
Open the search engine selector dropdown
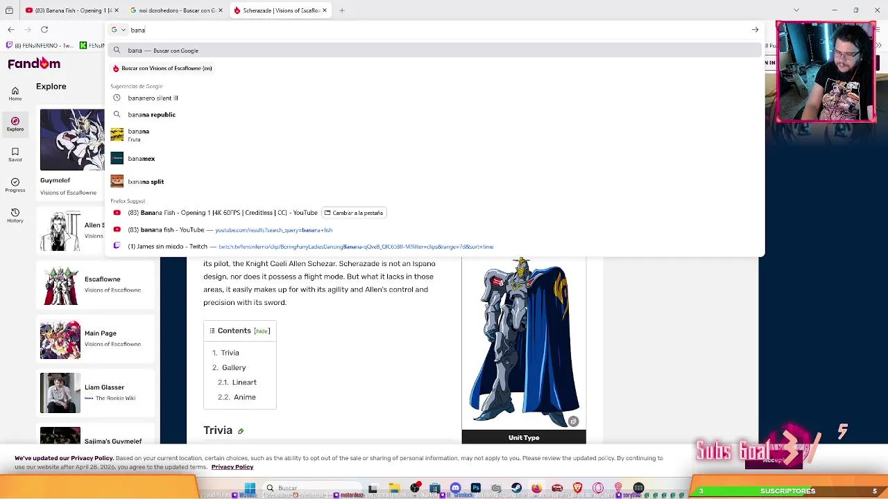point(119,30)
